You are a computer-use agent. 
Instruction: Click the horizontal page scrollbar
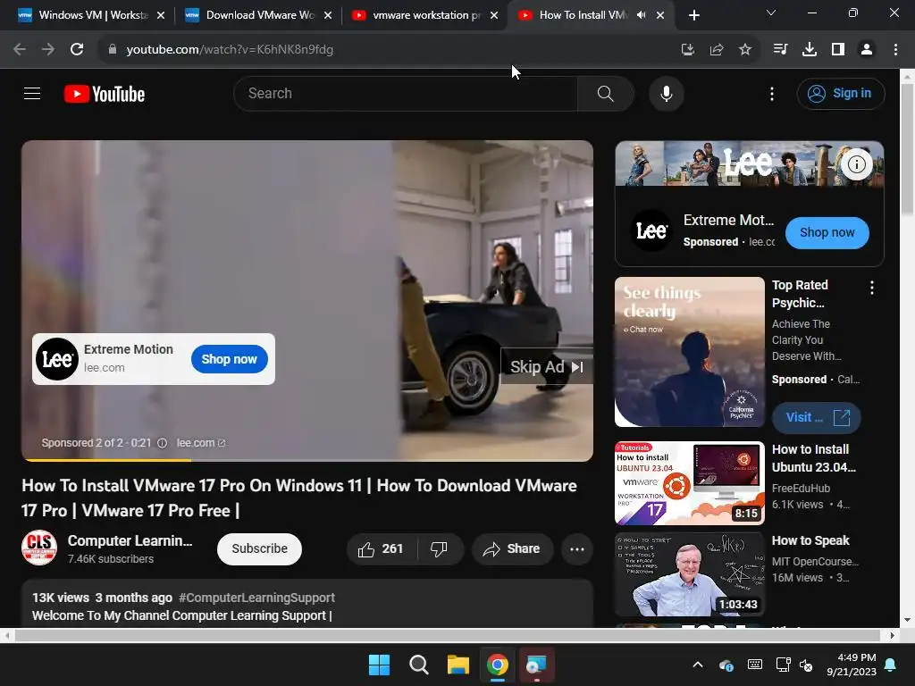click(x=447, y=635)
